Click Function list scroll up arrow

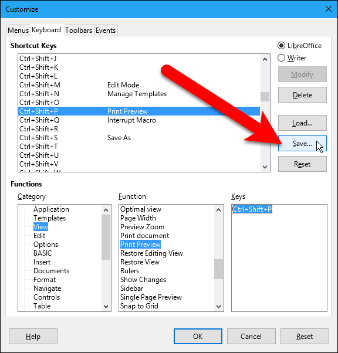(x=218, y=210)
